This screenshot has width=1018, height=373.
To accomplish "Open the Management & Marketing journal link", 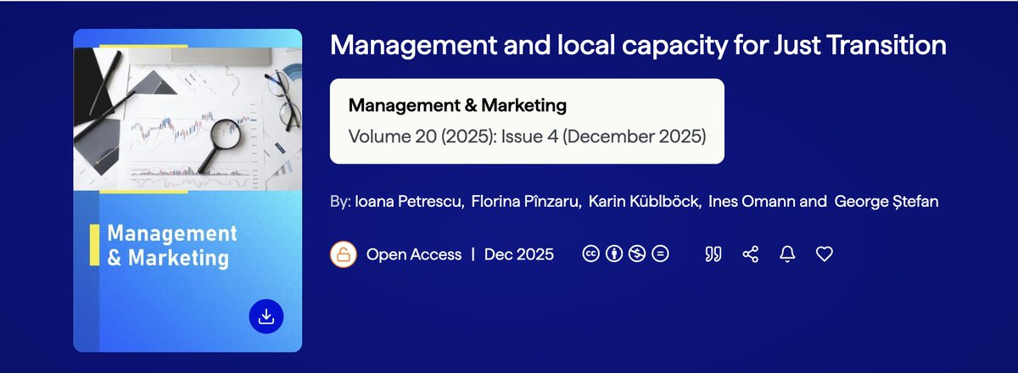I will coord(457,106).
